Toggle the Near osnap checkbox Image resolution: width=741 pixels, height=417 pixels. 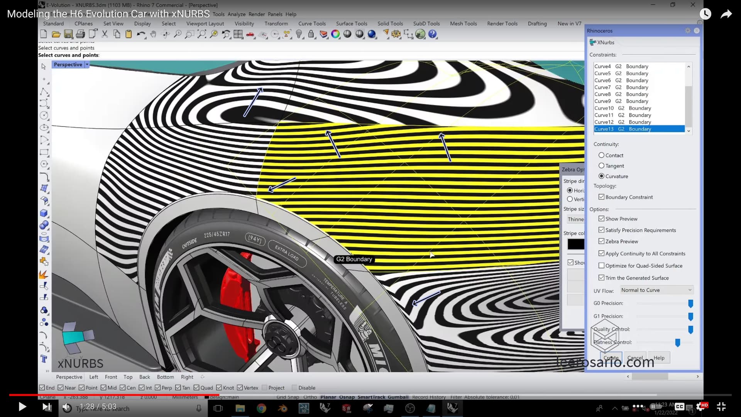tap(61, 388)
